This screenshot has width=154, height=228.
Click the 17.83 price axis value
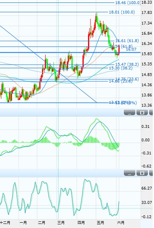click(x=147, y=13)
